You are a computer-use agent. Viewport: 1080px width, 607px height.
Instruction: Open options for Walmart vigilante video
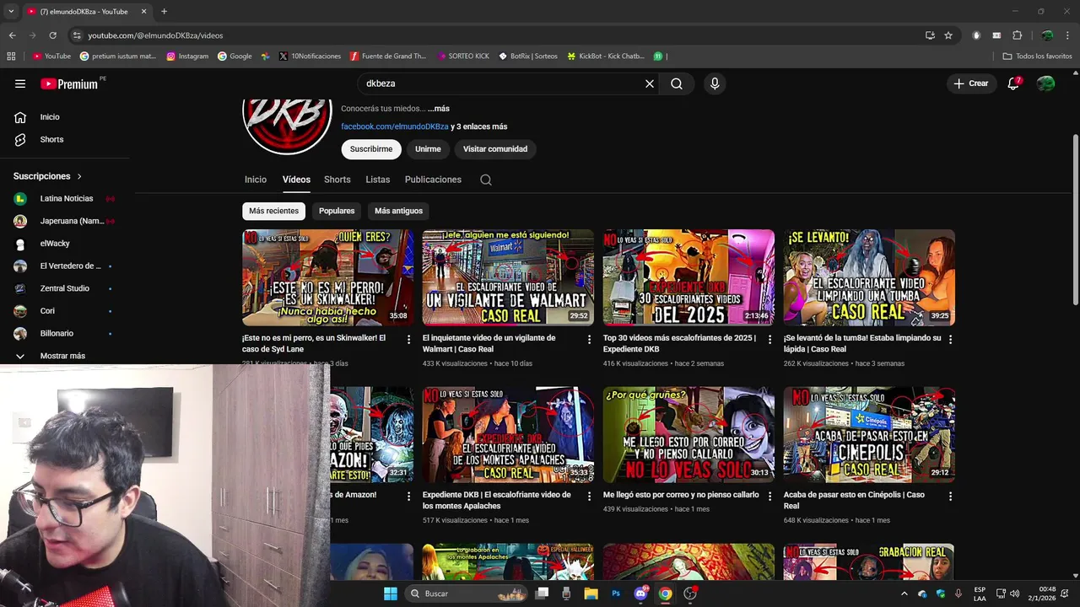point(590,339)
